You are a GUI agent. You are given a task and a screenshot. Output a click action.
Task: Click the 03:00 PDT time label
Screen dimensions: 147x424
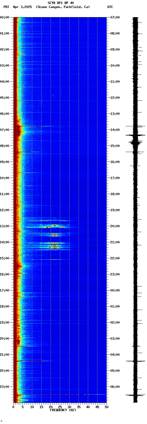click(5, 66)
